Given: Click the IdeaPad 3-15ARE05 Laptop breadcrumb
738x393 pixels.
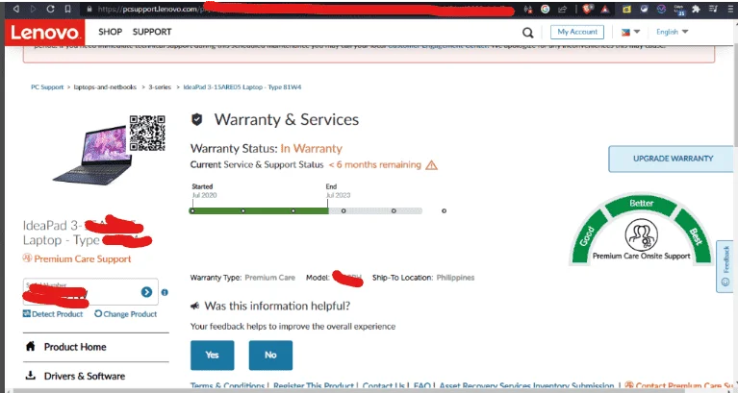Looking at the screenshot, I should point(242,87).
